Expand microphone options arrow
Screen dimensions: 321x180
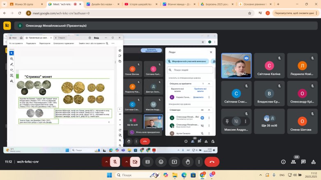coord(106,162)
